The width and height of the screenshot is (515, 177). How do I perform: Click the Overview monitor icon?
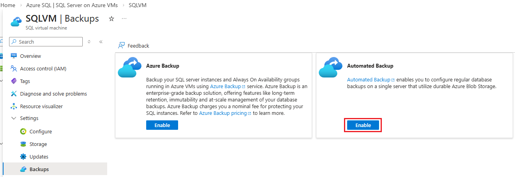pos(14,56)
